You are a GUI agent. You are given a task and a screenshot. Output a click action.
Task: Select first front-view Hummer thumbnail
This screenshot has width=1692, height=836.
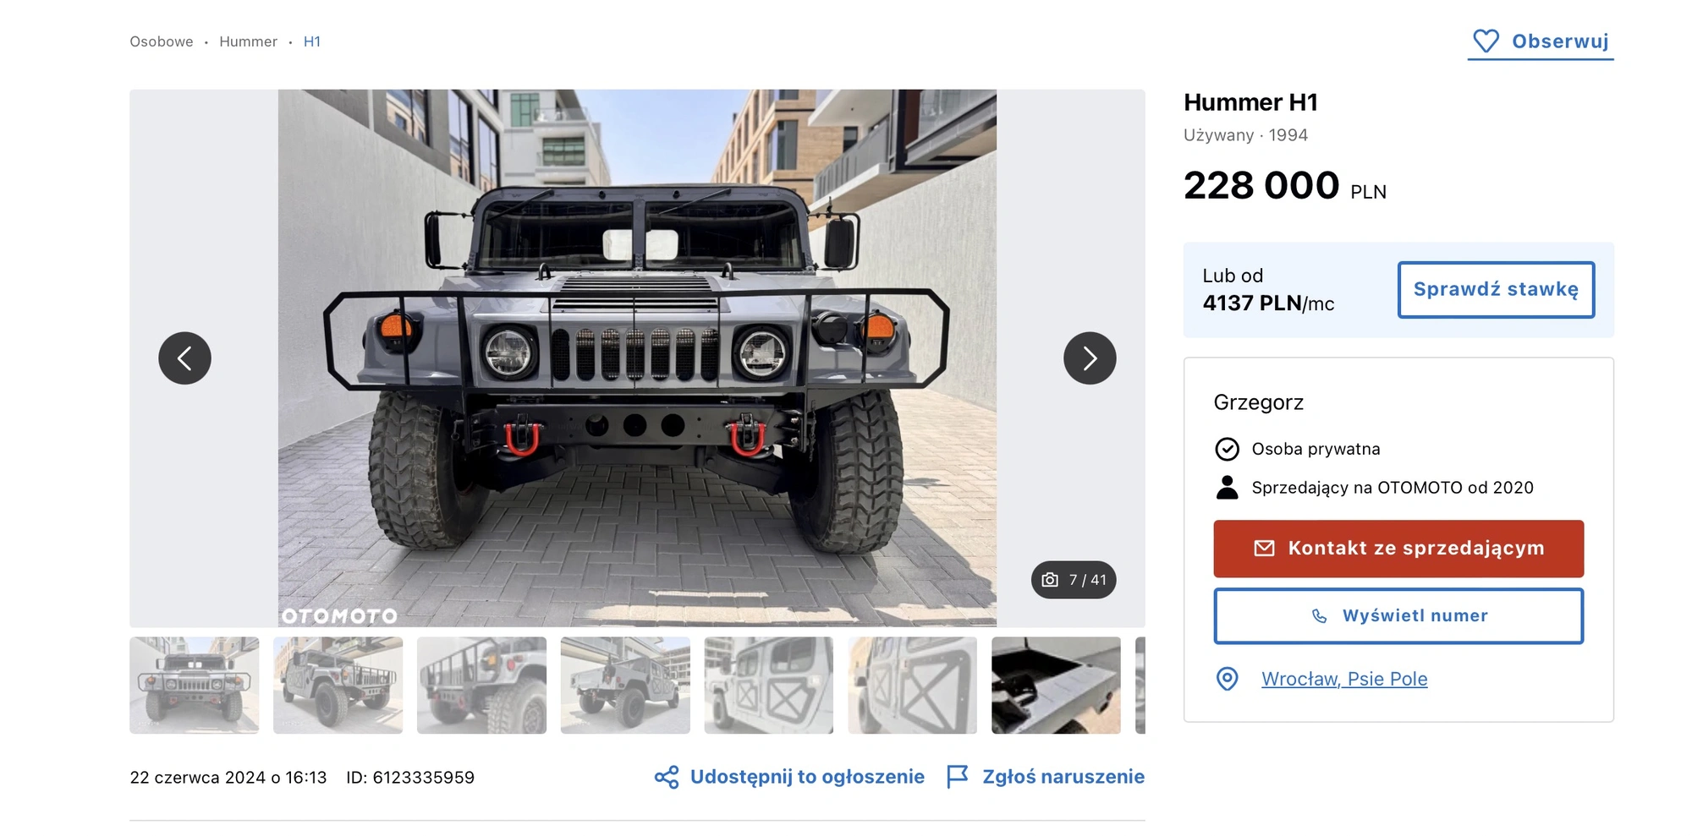point(195,685)
